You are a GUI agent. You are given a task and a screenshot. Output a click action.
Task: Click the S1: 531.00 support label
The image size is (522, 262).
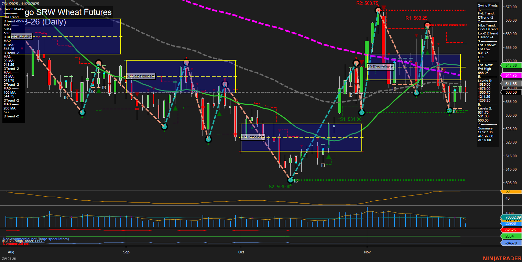click(x=350, y=119)
